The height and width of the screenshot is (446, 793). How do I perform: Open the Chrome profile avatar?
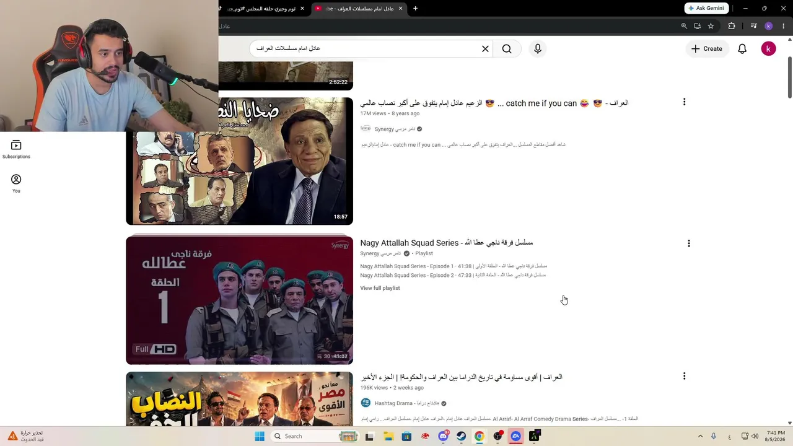coord(769,26)
